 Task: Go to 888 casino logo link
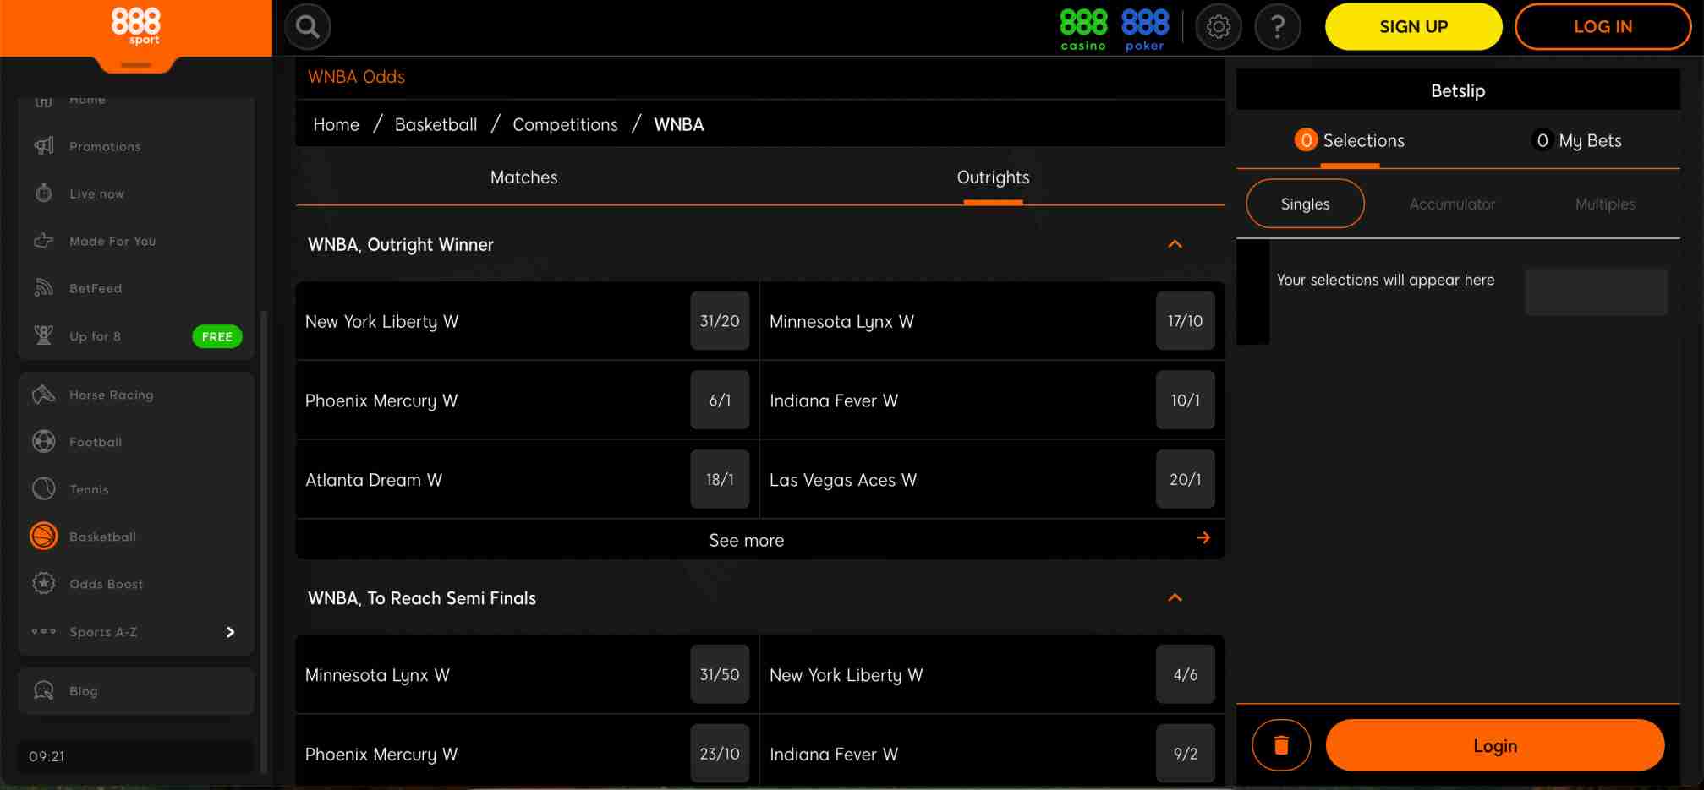[x=1083, y=30]
